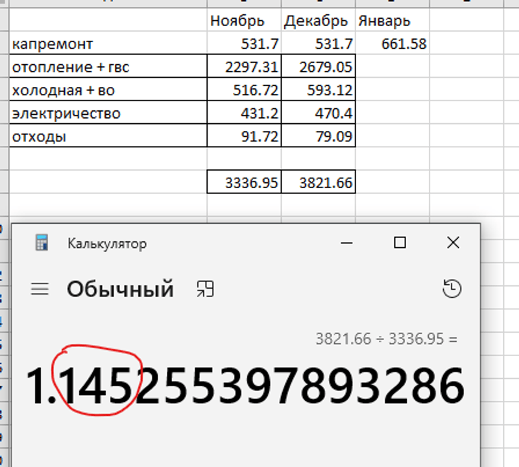Select the cell with value 661.58
519x467 pixels.
(392, 43)
